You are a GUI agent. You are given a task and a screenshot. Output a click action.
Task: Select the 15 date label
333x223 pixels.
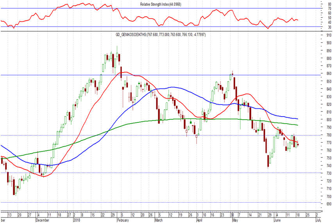click(93, 215)
